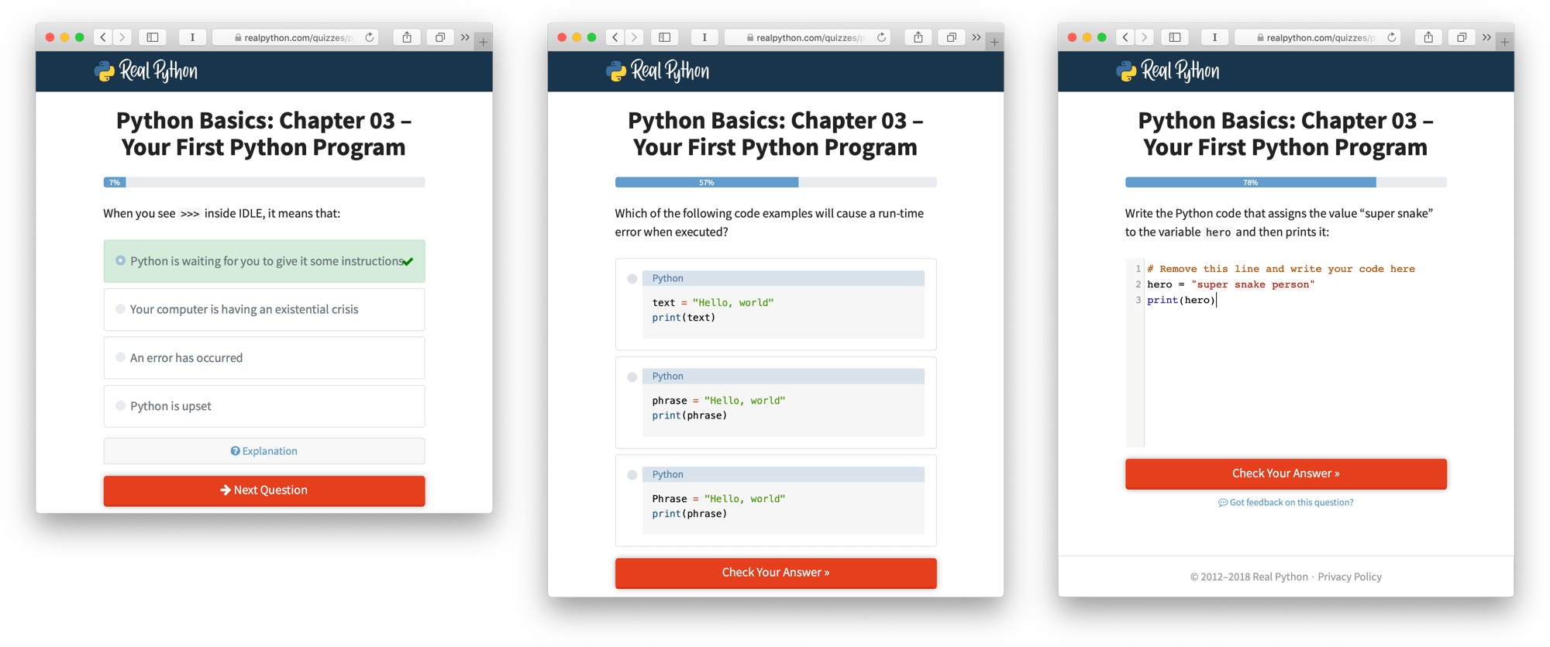Open Share icon in middle browser window
The image size is (1550, 647).
click(x=918, y=37)
